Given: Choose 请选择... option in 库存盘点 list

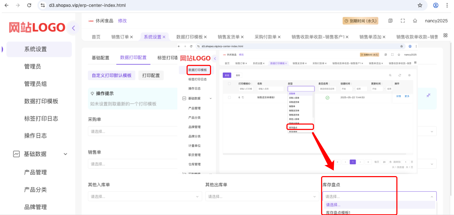Looking at the screenshot, I should pos(379,205).
